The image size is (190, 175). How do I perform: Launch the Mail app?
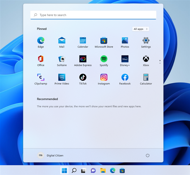pyautogui.click(x=62, y=43)
